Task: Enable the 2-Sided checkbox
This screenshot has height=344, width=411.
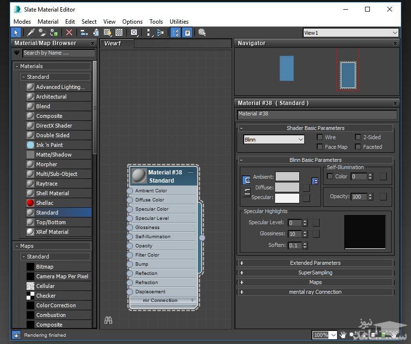Action: pos(358,137)
